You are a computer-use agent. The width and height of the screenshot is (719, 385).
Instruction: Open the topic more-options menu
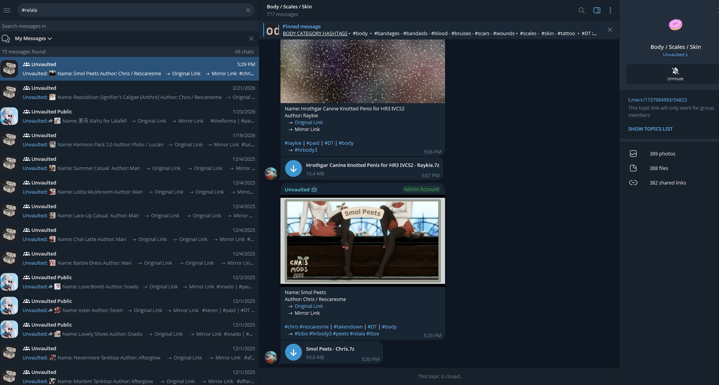[610, 10]
